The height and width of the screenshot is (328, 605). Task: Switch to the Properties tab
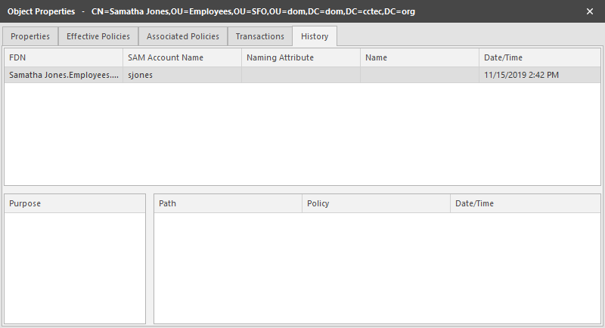(30, 36)
